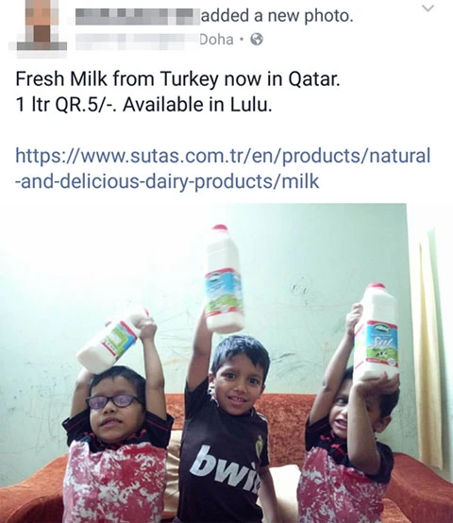Click the milk bottle raised in the middle
The width and height of the screenshot is (453, 523).
coord(225,279)
